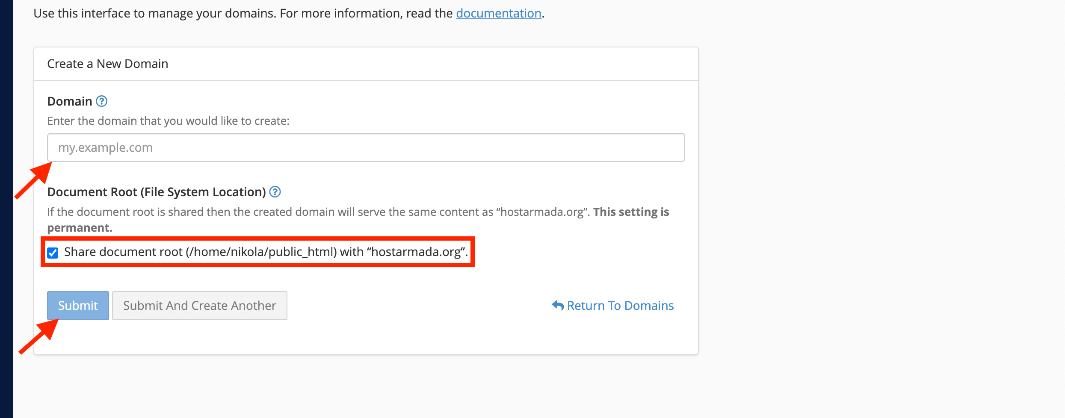
Task: Click "Enter the domain that you would like to create" text
Action: coord(168,121)
